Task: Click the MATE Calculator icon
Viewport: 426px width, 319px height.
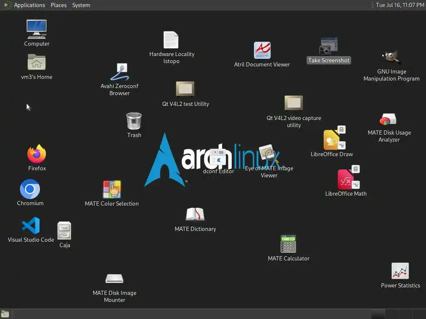Action: click(288, 244)
